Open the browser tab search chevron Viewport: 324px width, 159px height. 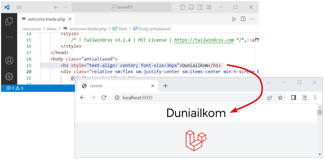[x=269, y=82]
